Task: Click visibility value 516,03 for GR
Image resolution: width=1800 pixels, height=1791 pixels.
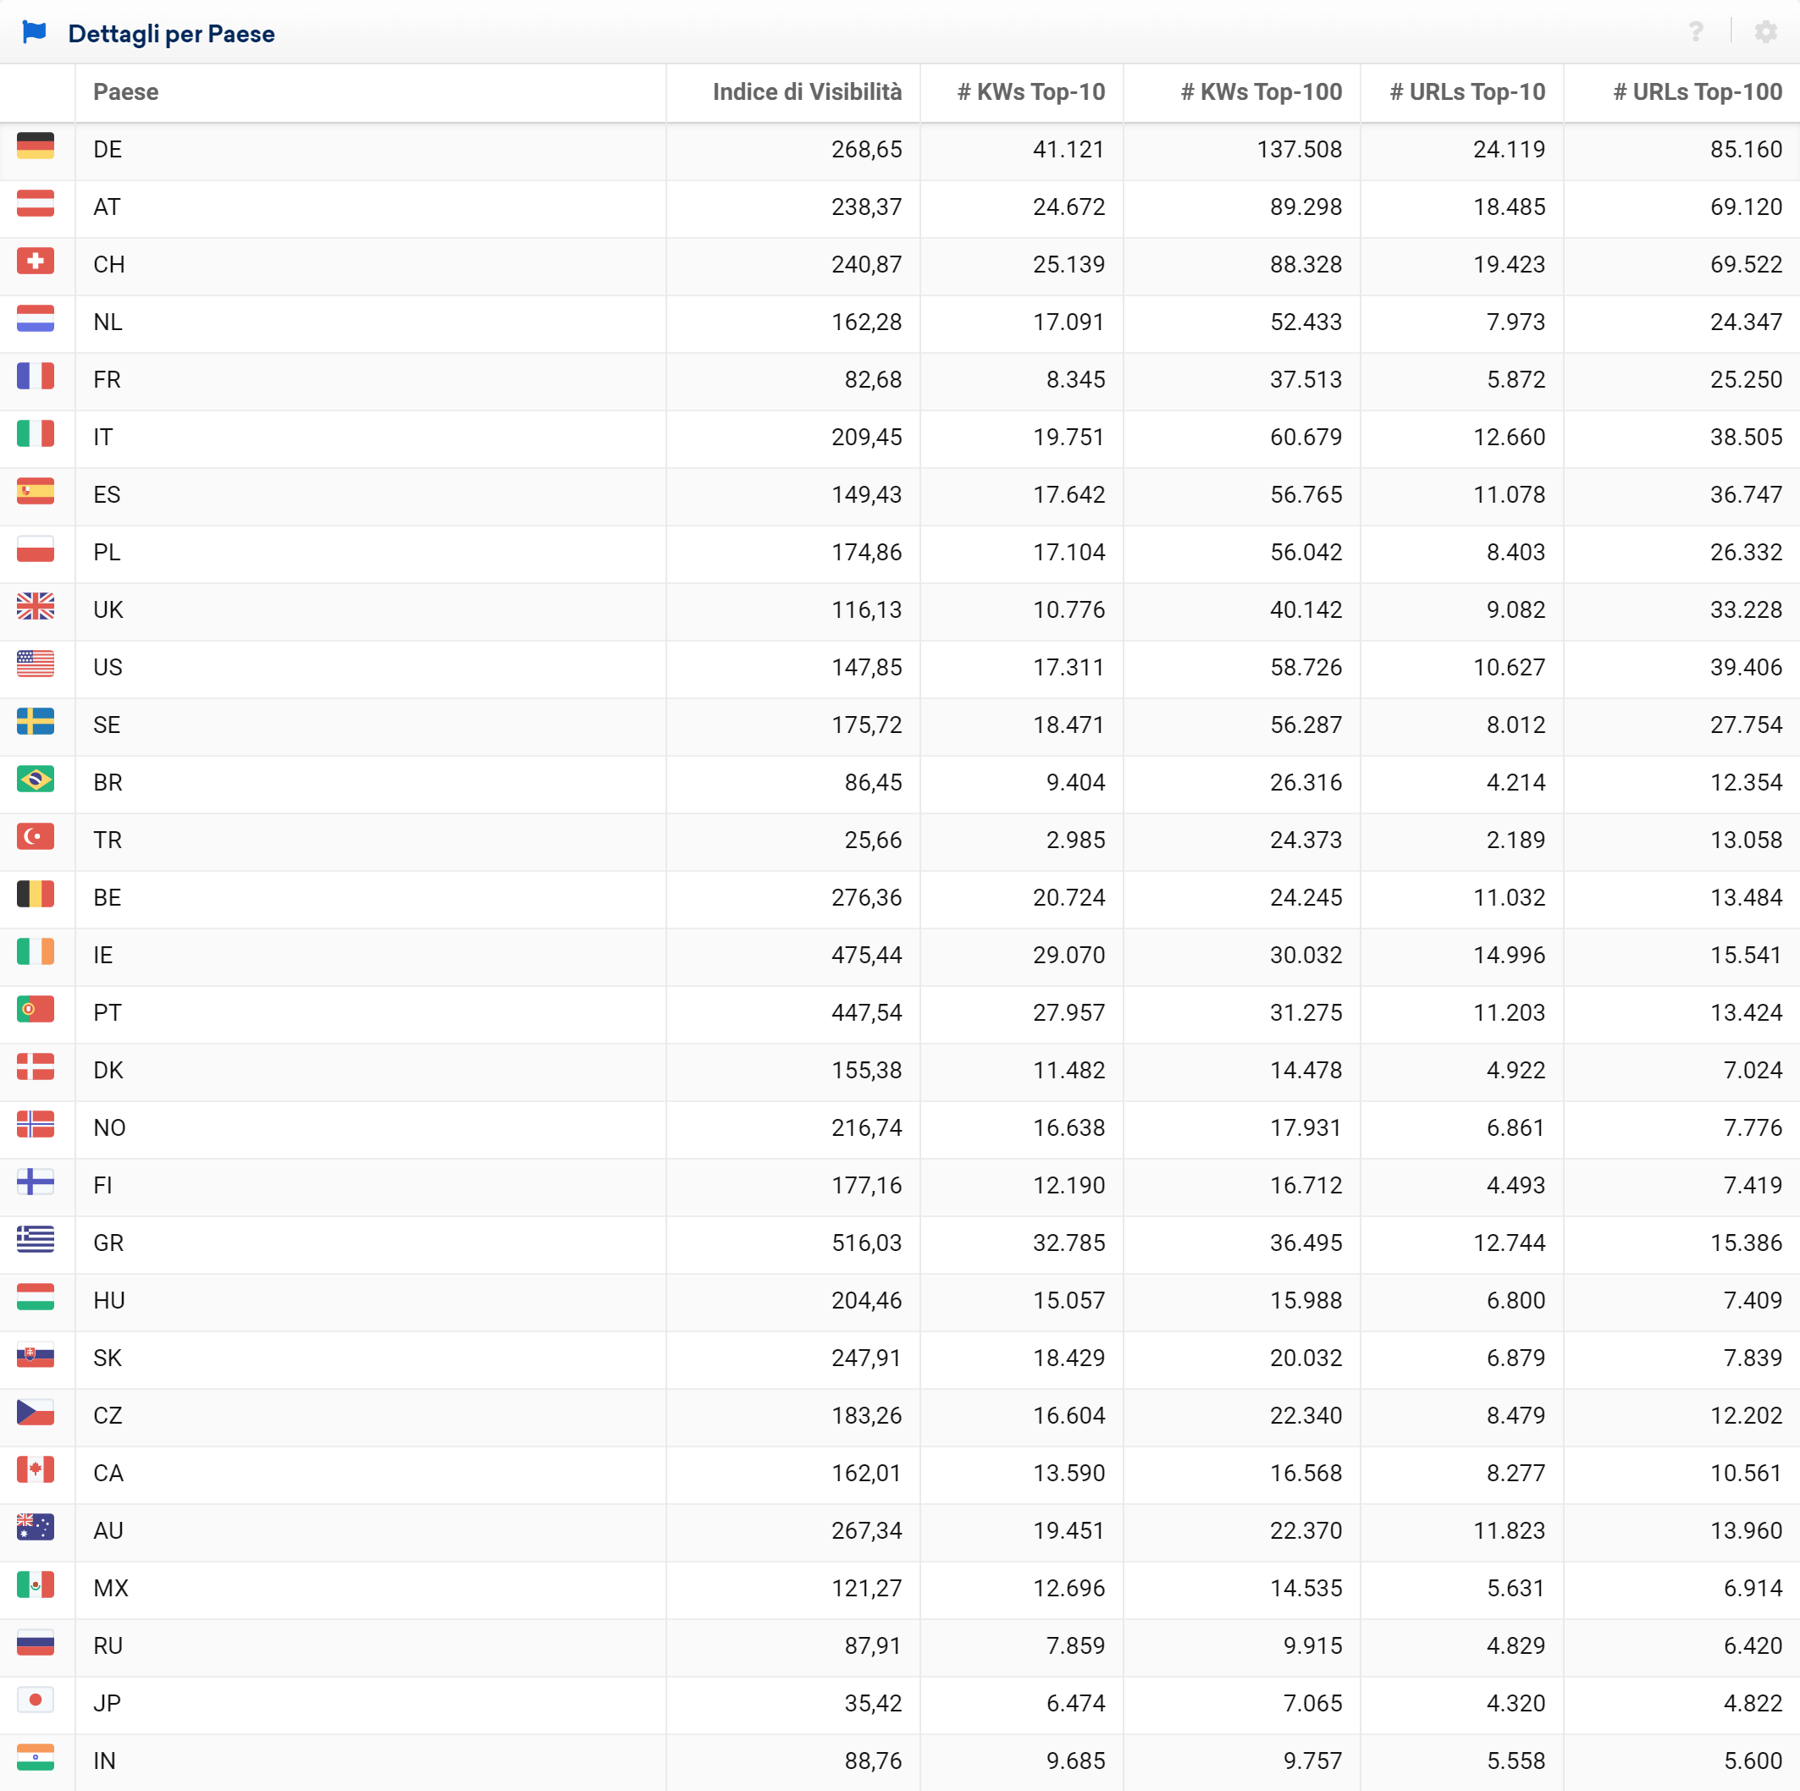Action: 866,1243
